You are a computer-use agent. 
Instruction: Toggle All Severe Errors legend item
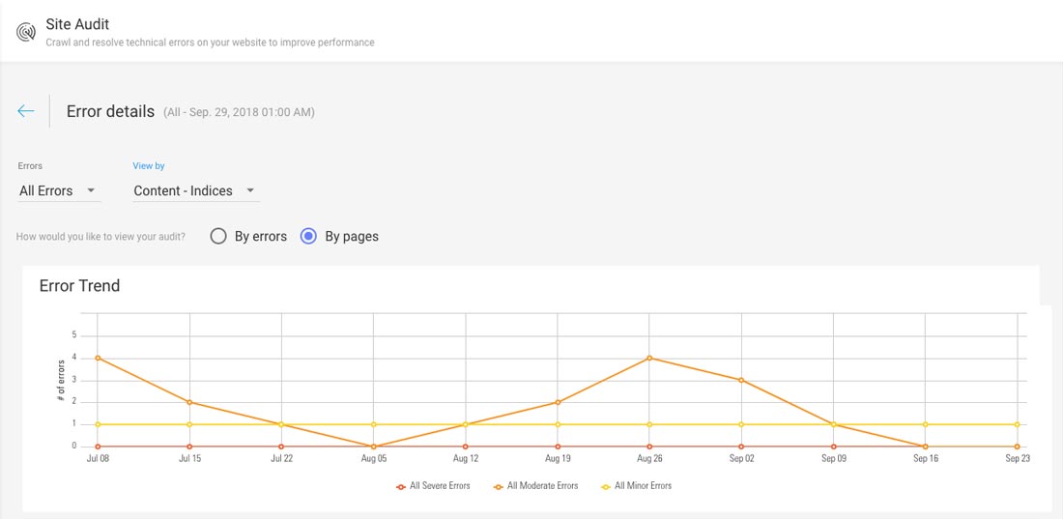coord(433,486)
